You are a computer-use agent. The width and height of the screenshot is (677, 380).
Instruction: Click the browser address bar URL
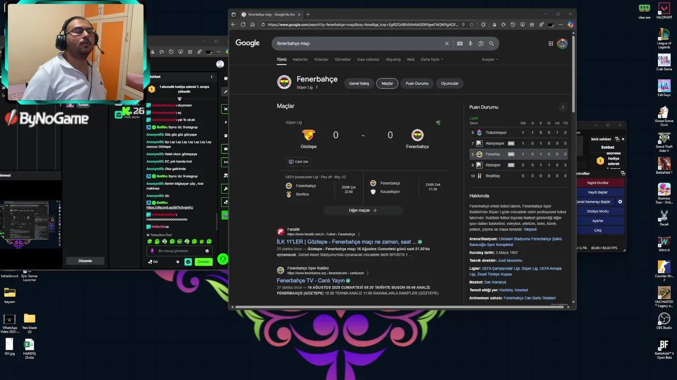tap(362, 24)
